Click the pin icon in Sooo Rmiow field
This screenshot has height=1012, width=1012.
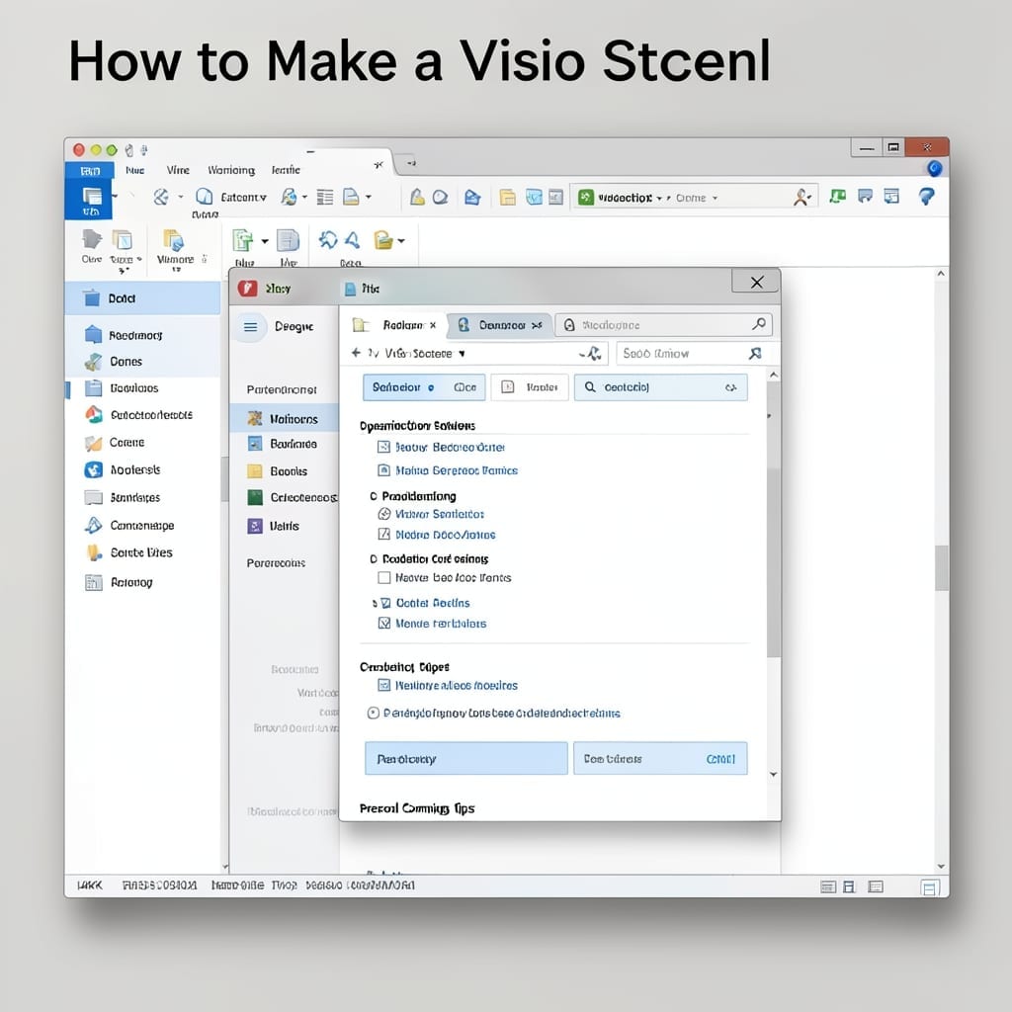(x=754, y=353)
